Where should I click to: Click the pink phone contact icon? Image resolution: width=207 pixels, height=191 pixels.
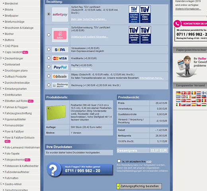tap(177, 24)
